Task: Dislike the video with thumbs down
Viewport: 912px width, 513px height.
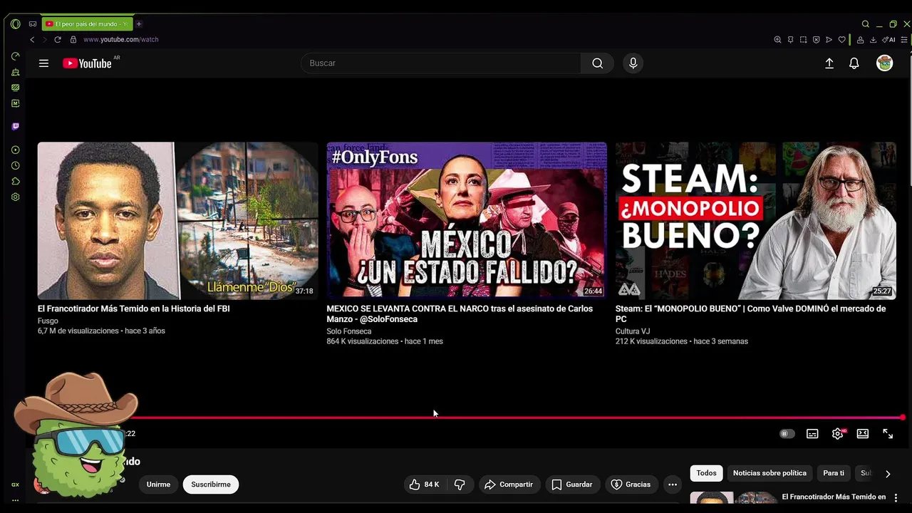Action: (x=460, y=484)
